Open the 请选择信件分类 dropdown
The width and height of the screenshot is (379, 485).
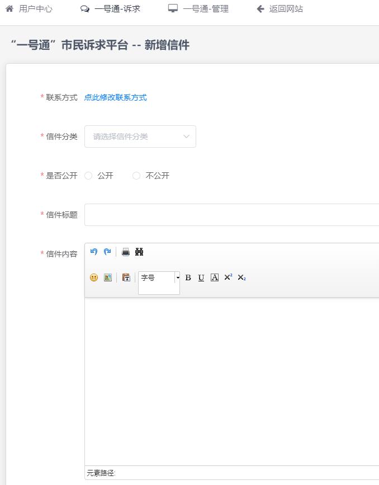tap(140, 136)
